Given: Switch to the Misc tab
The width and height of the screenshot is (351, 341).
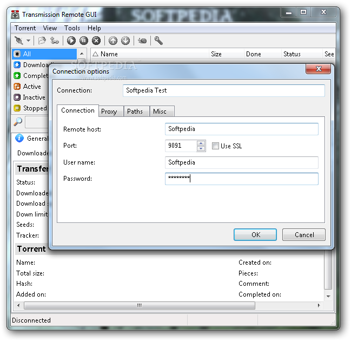Looking at the screenshot, I should click(162, 112).
